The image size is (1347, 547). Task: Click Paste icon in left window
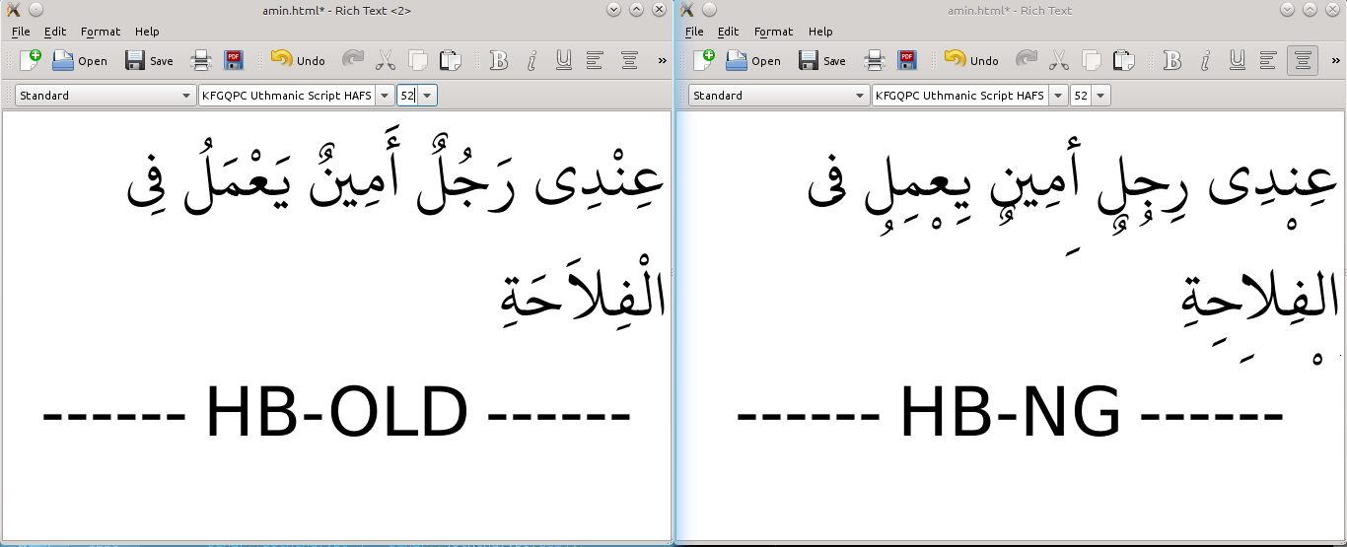(450, 60)
